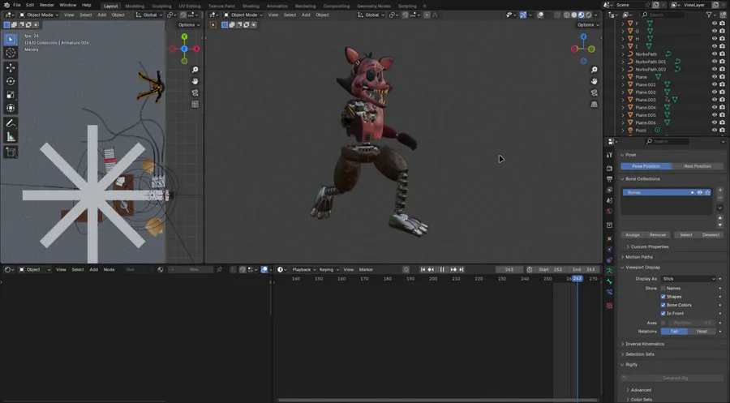Click the timeline horizontal scrollbar
The width and height of the screenshot is (730, 403).
[438, 401]
